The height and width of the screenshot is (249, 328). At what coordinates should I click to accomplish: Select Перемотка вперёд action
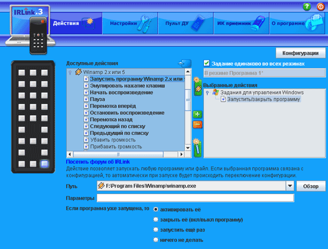point(113,106)
